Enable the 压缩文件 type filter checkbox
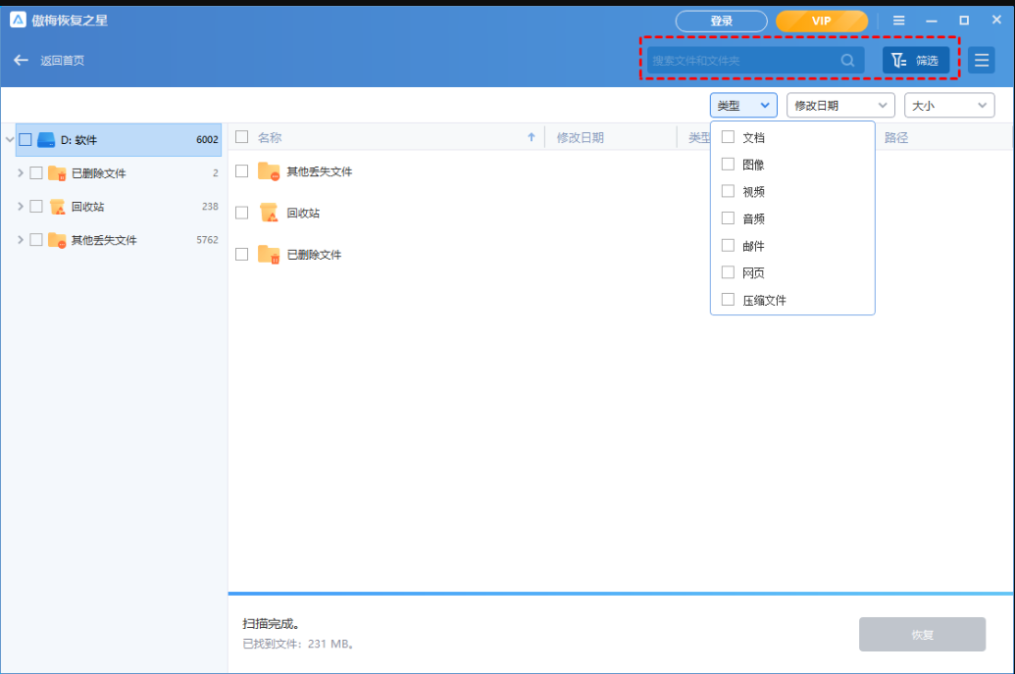This screenshot has width=1015, height=674. pyautogui.click(x=729, y=300)
